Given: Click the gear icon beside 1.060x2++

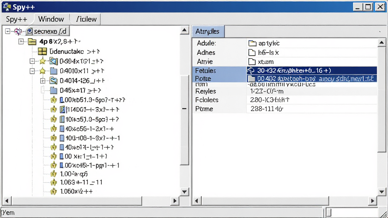Looking at the screenshot, I should click(53, 191).
